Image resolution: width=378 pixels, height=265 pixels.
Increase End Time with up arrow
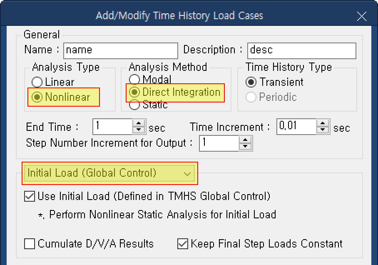[x=139, y=123]
